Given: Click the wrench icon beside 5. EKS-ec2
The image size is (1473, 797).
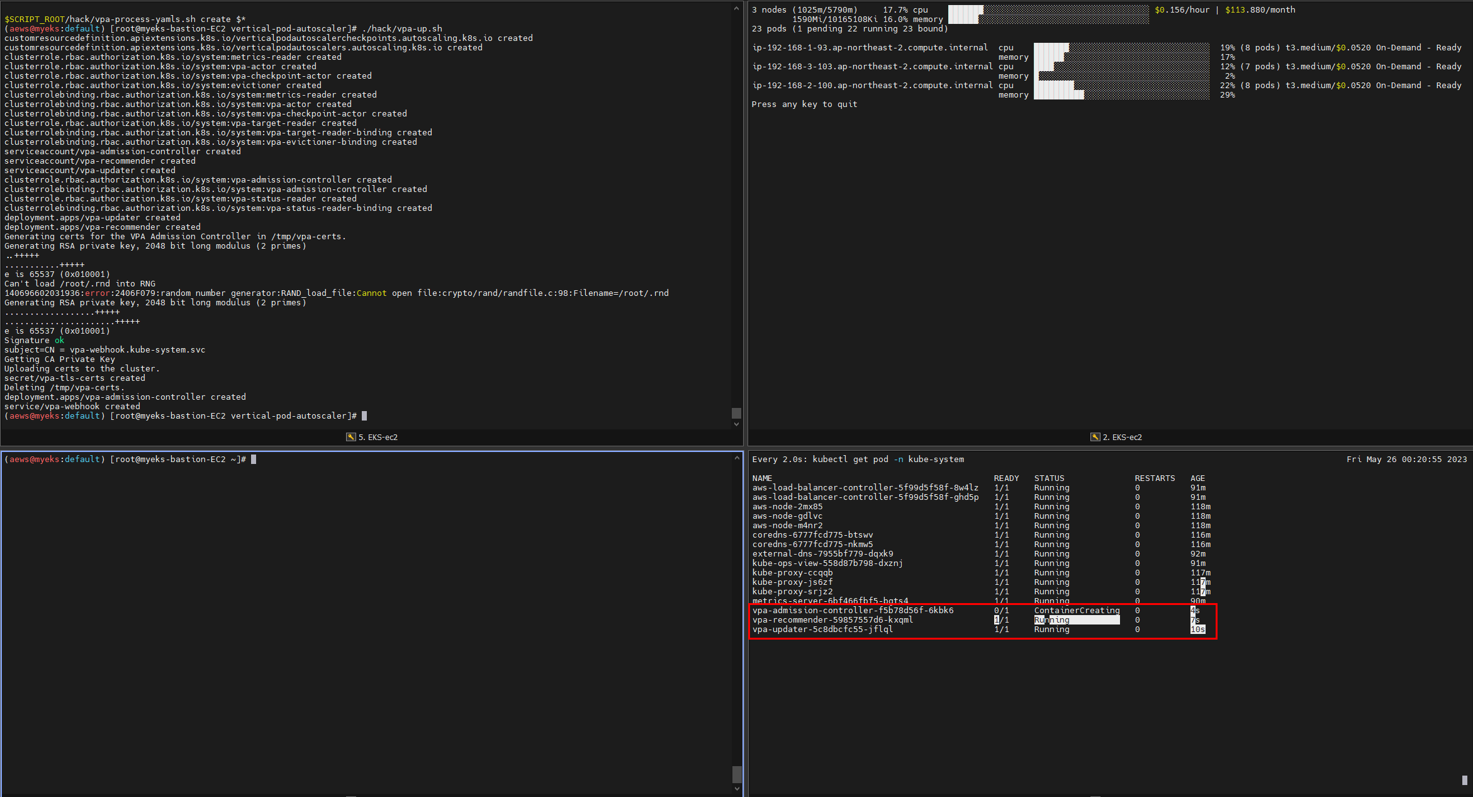Looking at the screenshot, I should (350, 437).
